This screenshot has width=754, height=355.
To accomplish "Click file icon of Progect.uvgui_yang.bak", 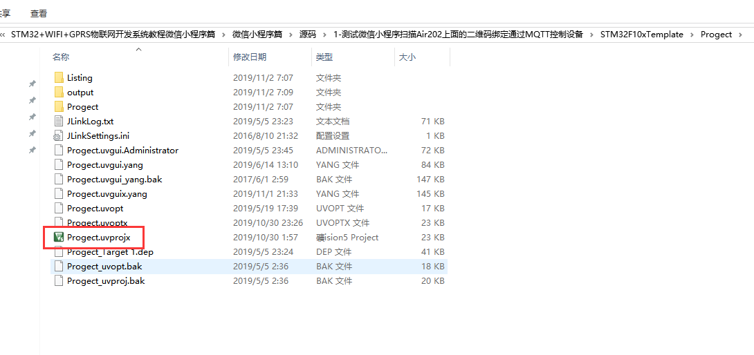I will click(59, 180).
